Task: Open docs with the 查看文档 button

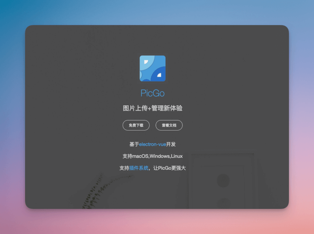Action: click(x=169, y=125)
